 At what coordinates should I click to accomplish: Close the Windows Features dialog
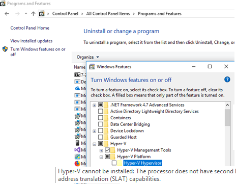[226, 67]
